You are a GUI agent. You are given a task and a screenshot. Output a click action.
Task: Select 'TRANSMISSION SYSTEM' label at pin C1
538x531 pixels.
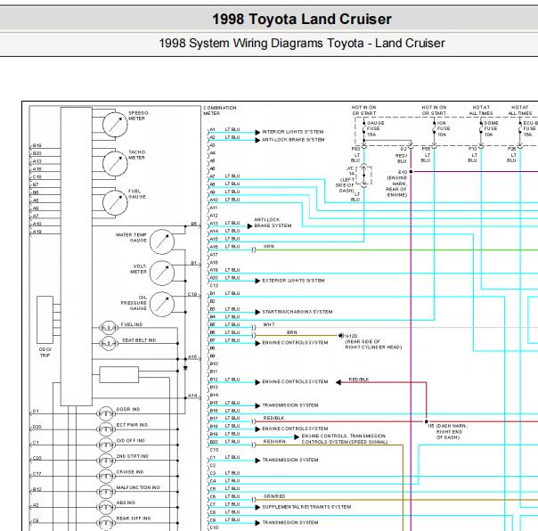(290, 460)
